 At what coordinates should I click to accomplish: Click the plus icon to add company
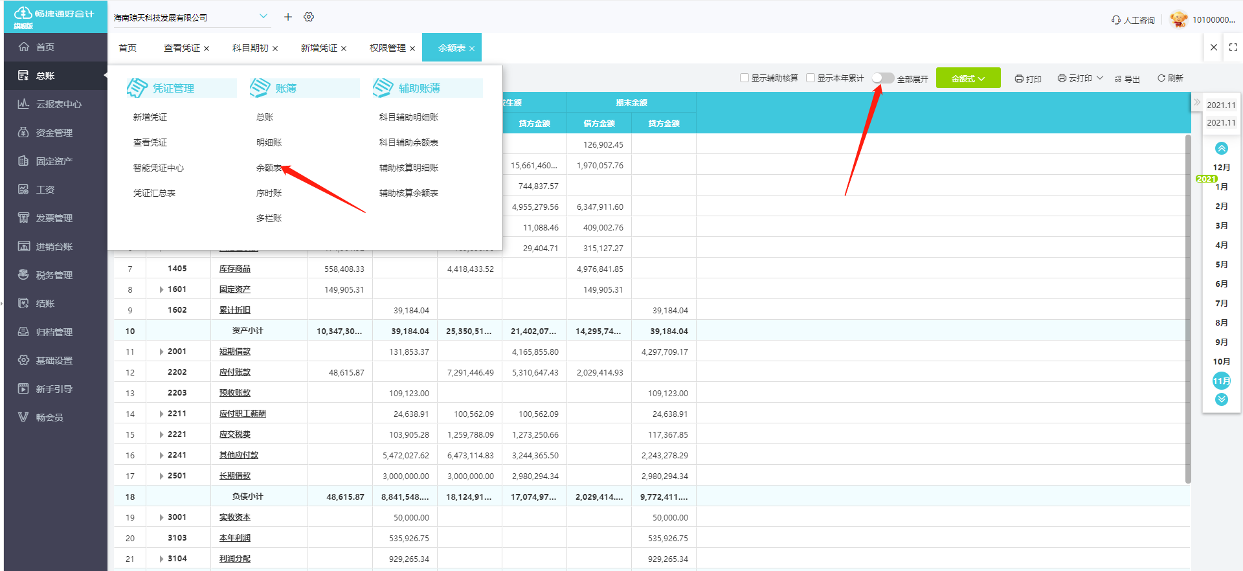[288, 17]
